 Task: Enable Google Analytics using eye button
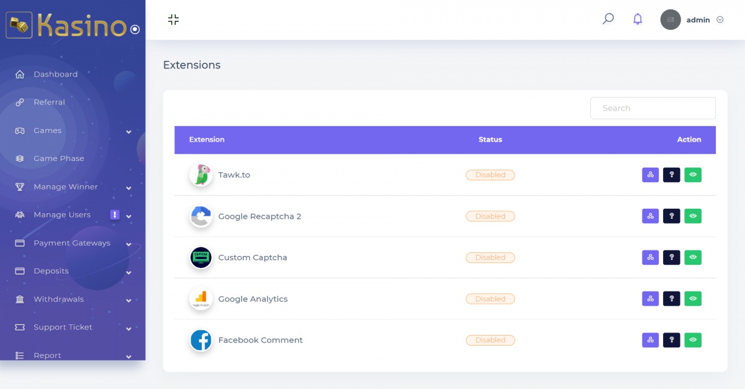(x=693, y=299)
